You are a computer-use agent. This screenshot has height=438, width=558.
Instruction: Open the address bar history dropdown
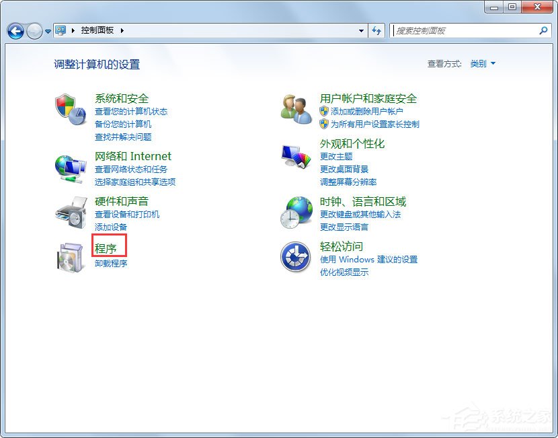[x=360, y=31]
